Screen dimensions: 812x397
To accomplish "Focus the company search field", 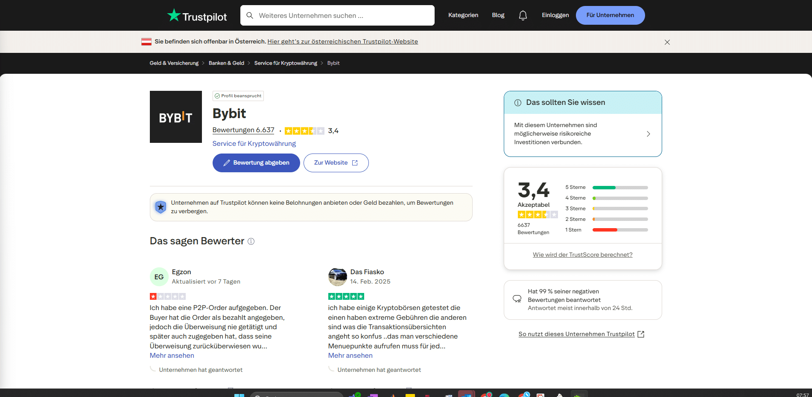I will click(x=337, y=15).
